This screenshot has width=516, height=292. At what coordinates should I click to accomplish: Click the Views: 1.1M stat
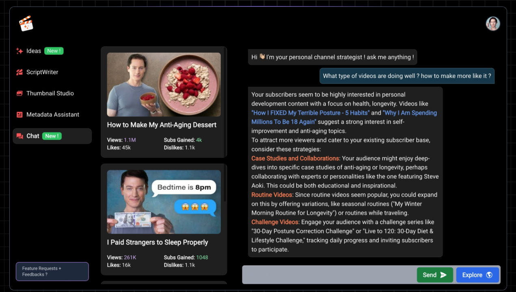point(121,140)
